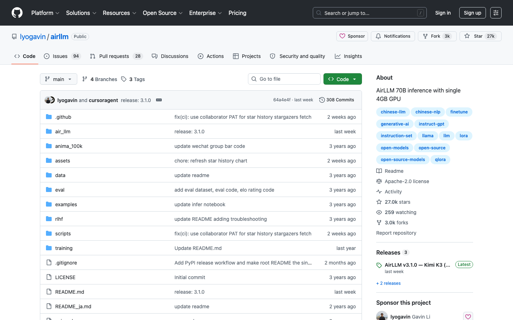Click the tag icon beside 3 Tags
This screenshot has height=320, width=513.
pyautogui.click(x=124, y=79)
